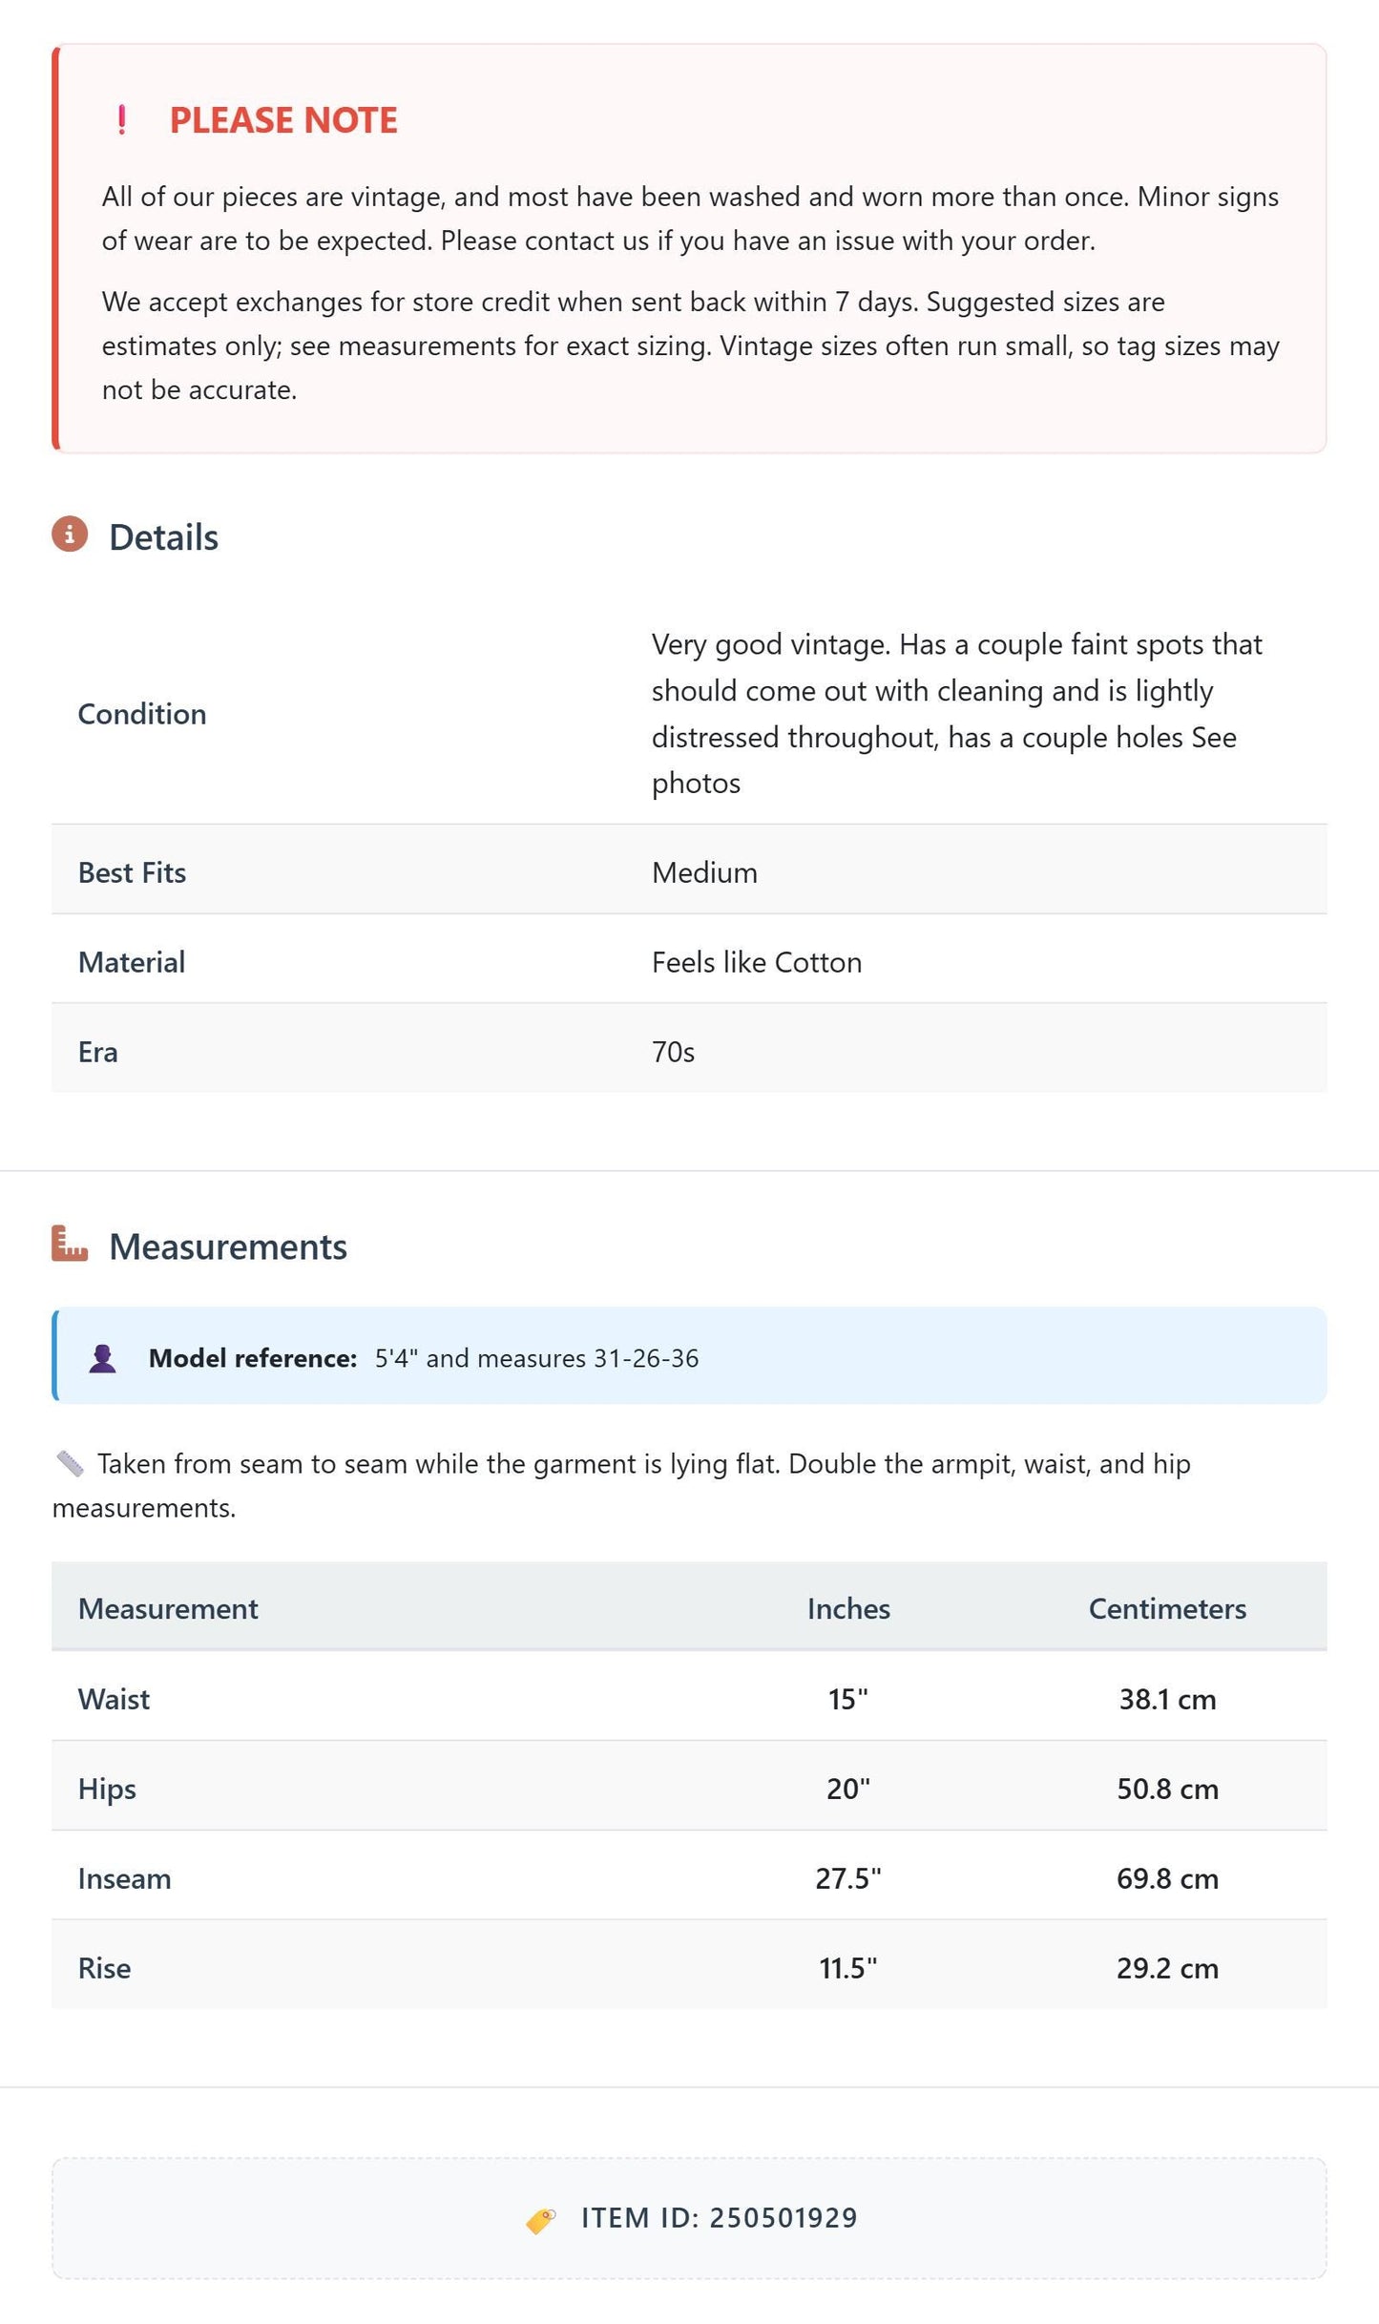Select the PLEASE NOTE heading

point(283,120)
